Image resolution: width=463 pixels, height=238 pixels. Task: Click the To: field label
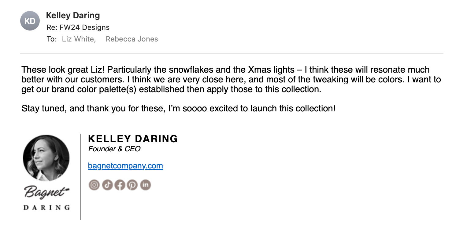point(52,39)
